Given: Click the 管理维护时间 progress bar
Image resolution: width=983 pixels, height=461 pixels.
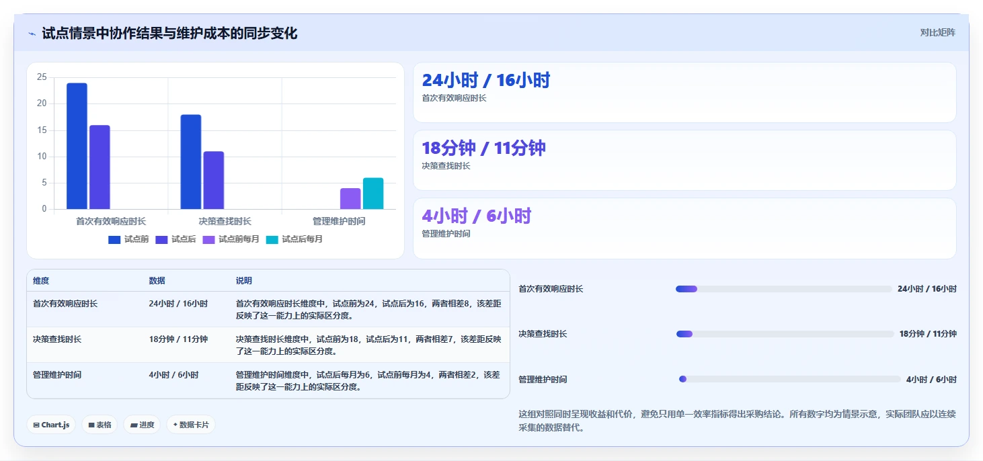Looking at the screenshot, I should pos(790,379).
